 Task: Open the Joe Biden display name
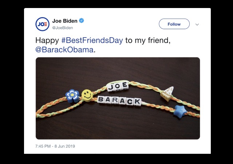[x=65, y=21]
